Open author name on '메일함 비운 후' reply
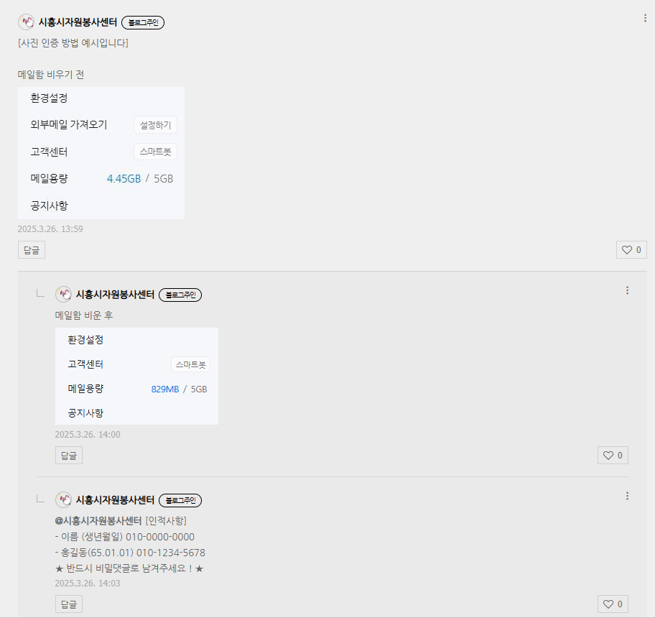Screen dimensions: 655x618 coord(115,295)
